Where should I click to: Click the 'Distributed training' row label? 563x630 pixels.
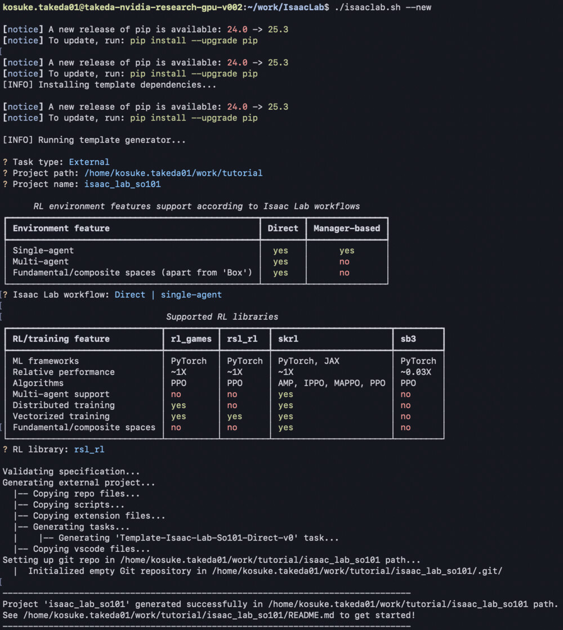click(x=64, y=405)
